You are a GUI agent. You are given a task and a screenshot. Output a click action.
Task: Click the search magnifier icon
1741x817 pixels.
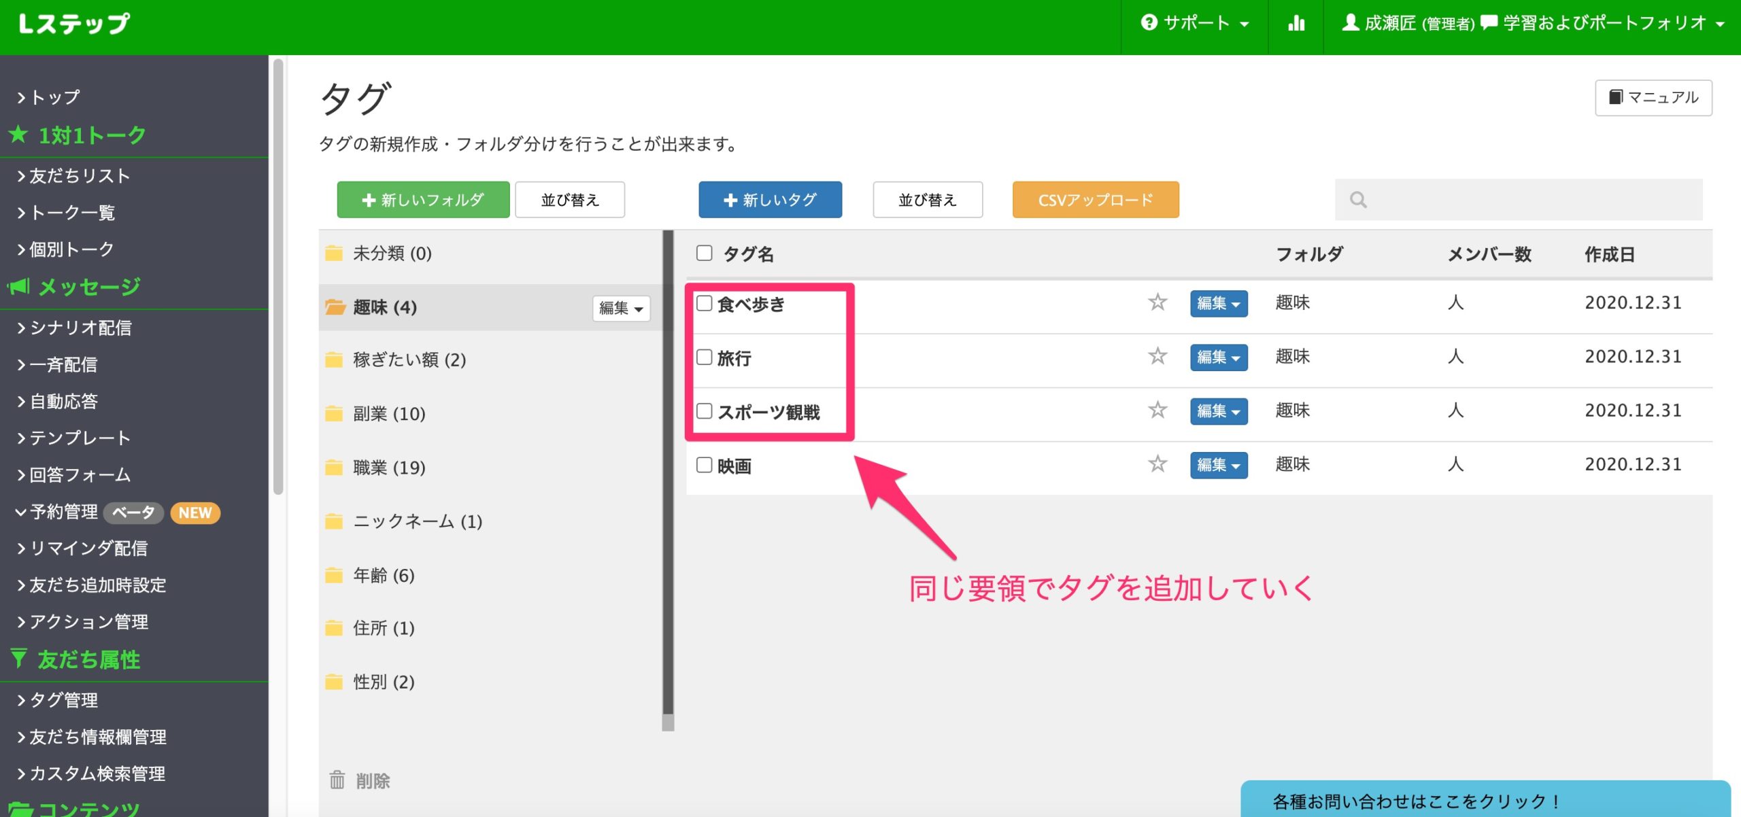1358,200
